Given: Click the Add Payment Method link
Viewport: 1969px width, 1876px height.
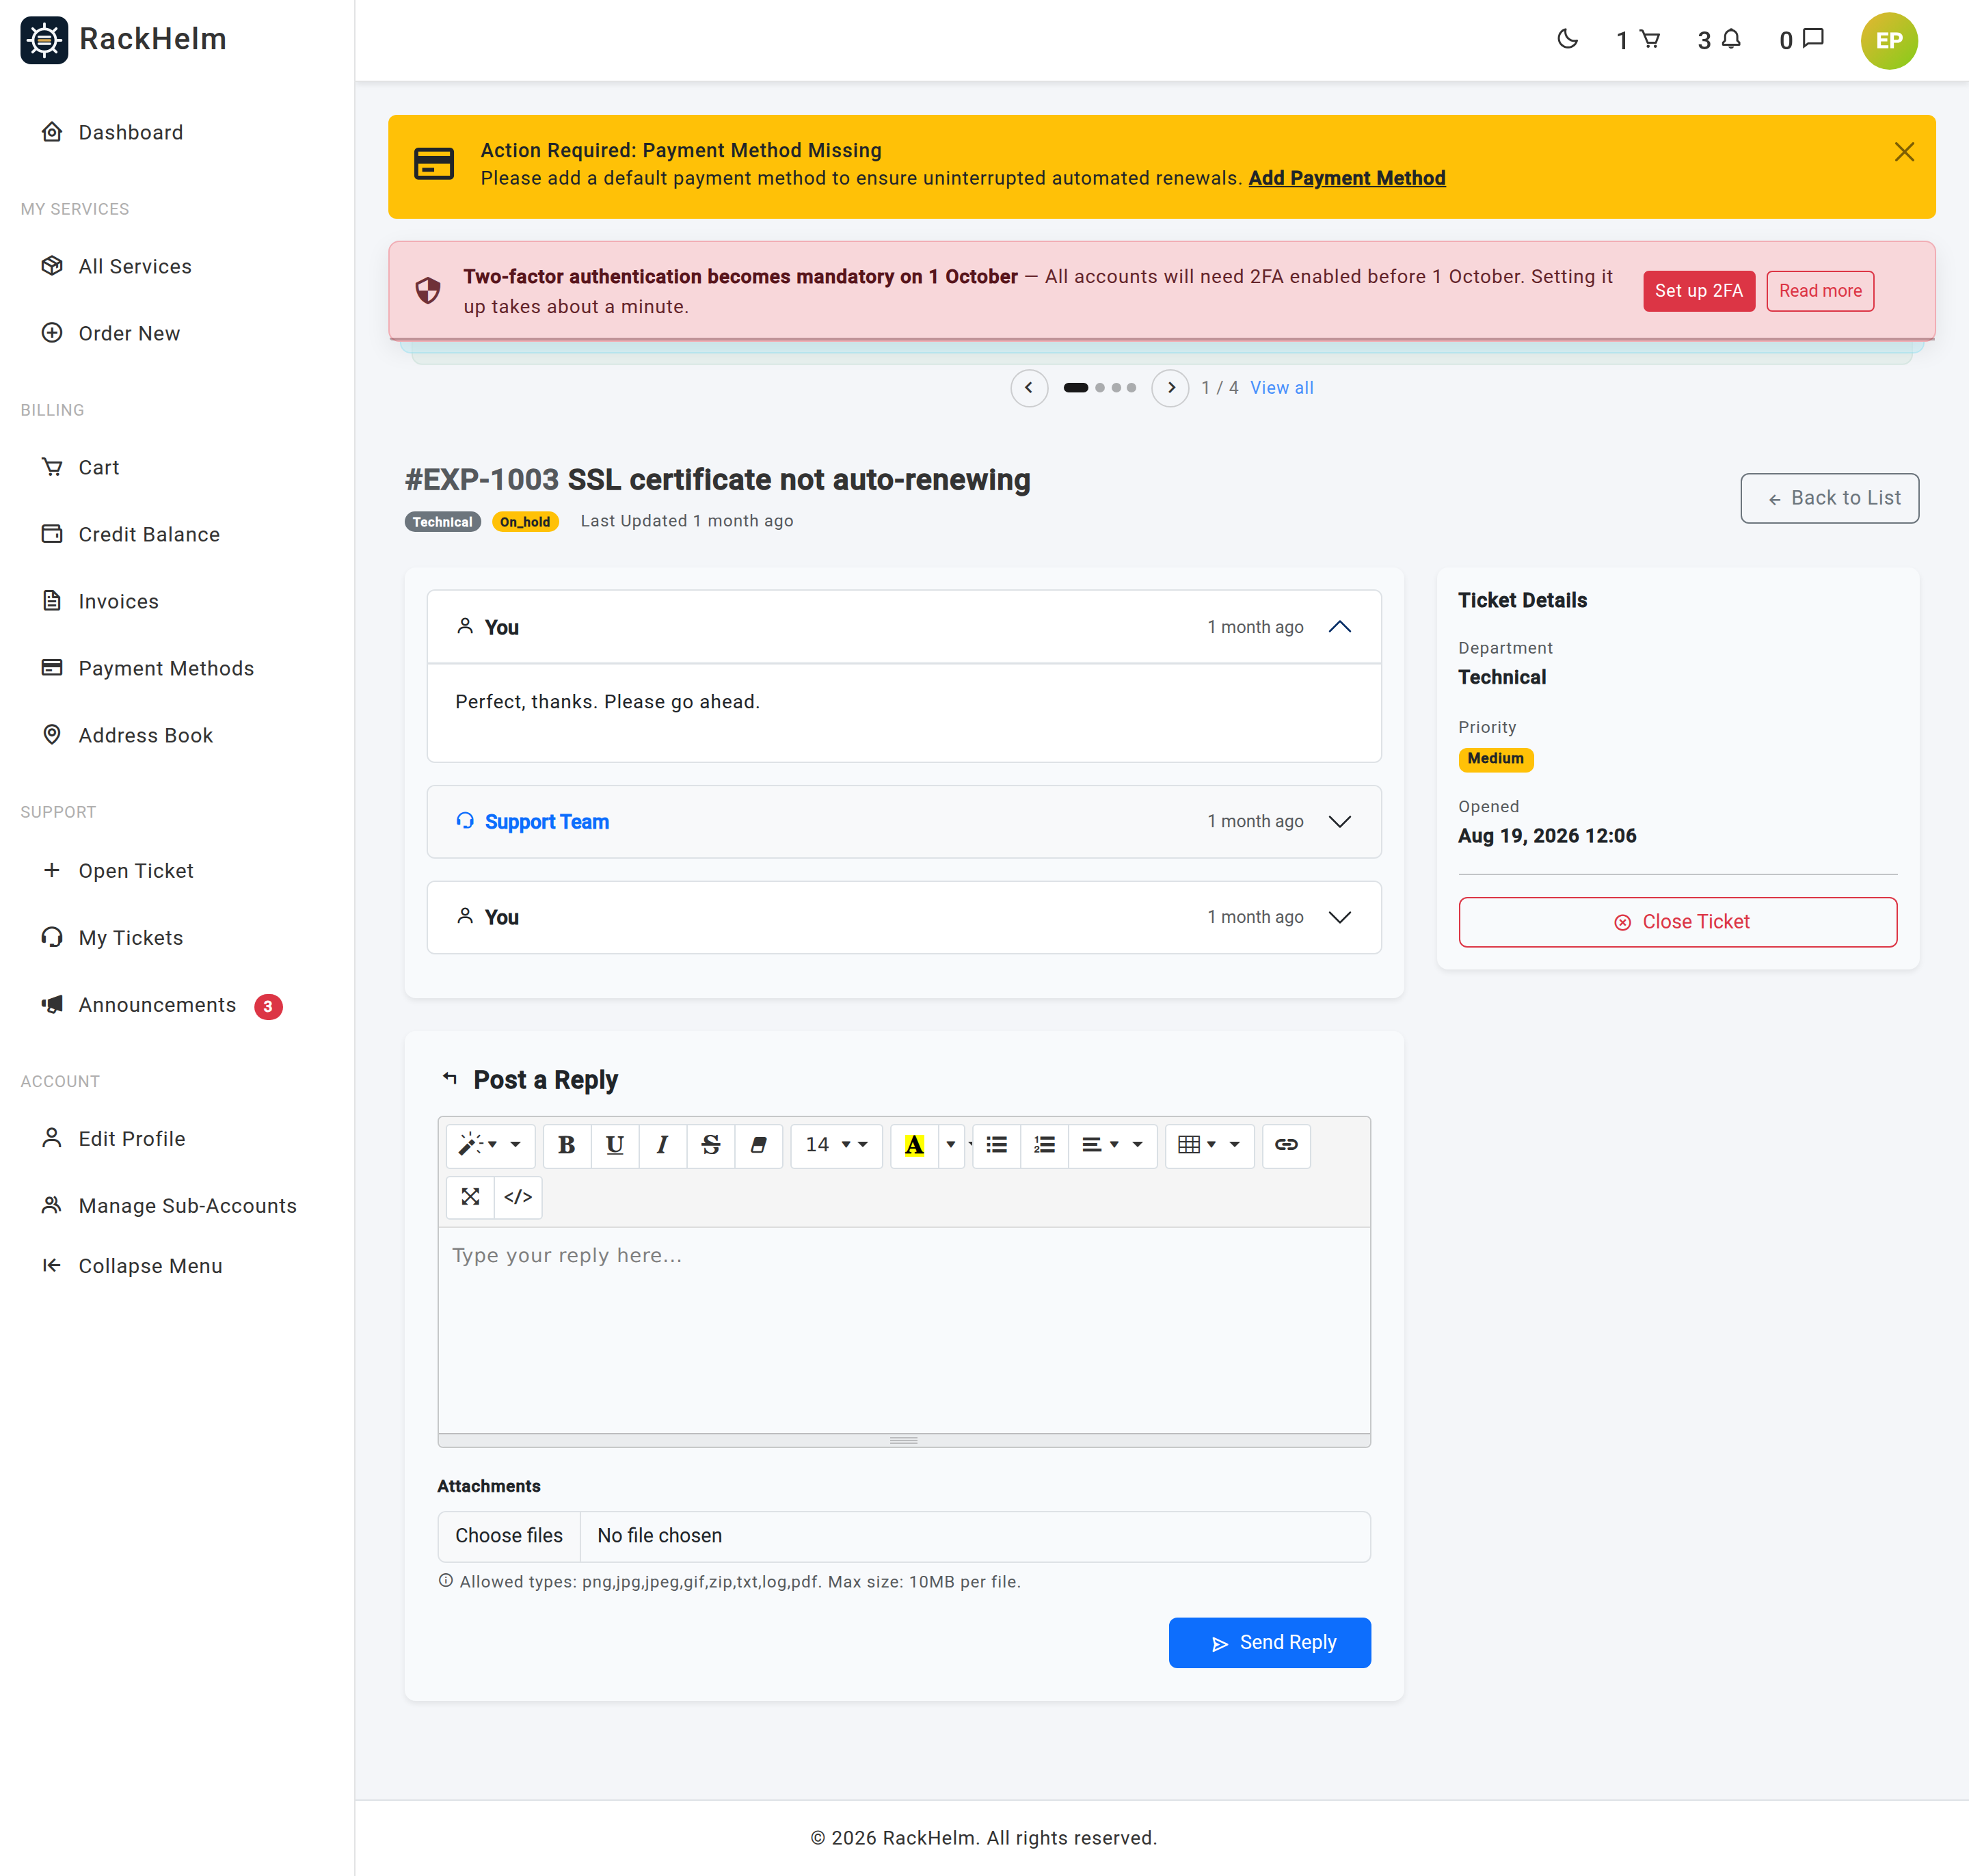Looking at the screenshot, I should point(1346,178).
